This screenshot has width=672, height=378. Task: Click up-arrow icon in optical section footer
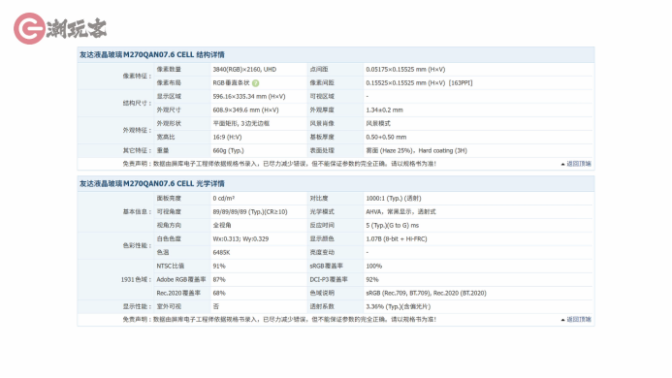point(562,320)
